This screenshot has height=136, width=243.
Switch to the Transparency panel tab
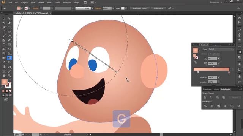(x=216, y=45)
